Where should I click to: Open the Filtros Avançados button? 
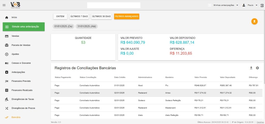point(127,16)
